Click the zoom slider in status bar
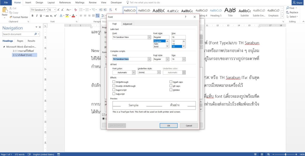 (285, 155)
